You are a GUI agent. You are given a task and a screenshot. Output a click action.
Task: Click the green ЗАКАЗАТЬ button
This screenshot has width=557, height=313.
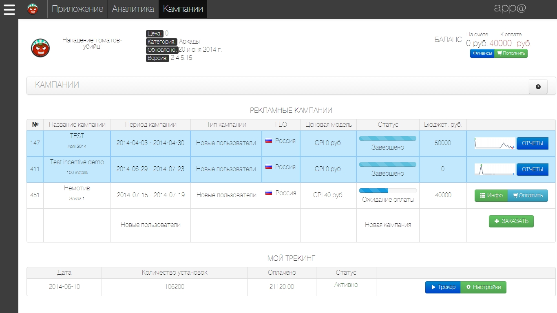coord(511,221)
